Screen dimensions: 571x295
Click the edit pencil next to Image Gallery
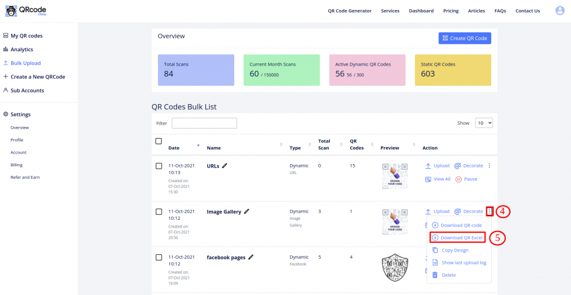click(x=246, y=212)
